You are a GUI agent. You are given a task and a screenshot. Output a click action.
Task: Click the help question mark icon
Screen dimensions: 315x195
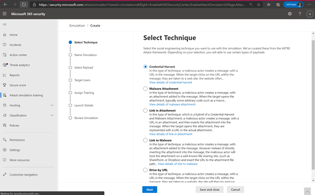click(x=300, y=14)
